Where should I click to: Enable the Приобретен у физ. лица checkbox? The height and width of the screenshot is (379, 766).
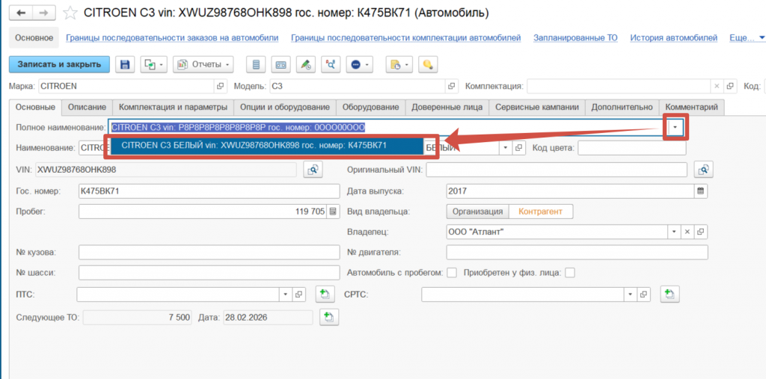[570, 273]
